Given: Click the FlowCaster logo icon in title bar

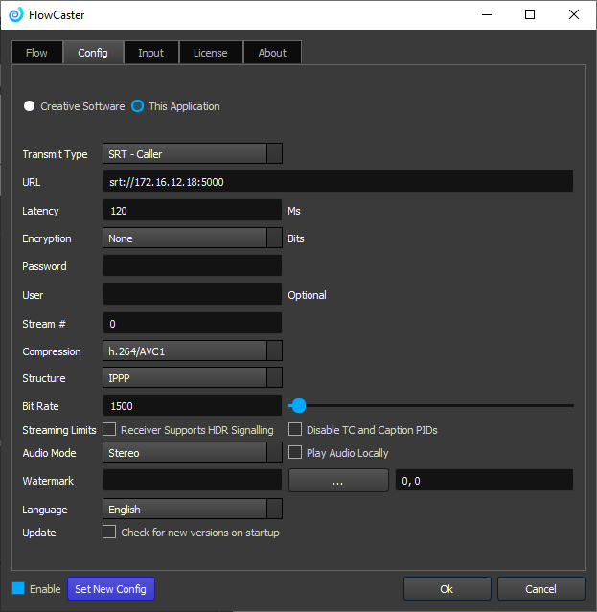Looking at the screenshot, I should pos(16,14).
